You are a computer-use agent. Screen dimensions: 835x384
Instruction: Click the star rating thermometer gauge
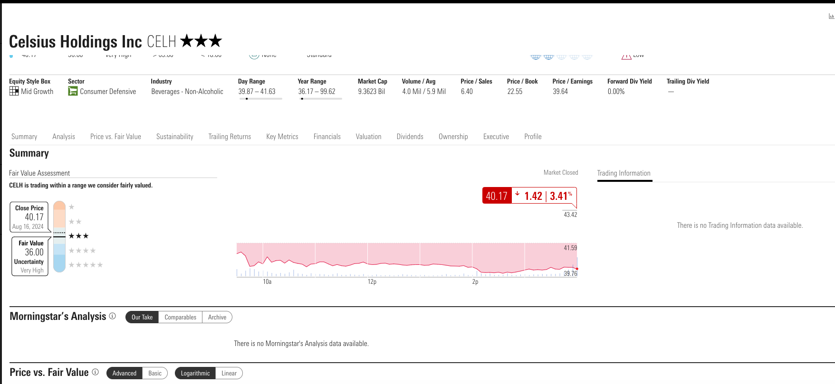coord(59,236)
